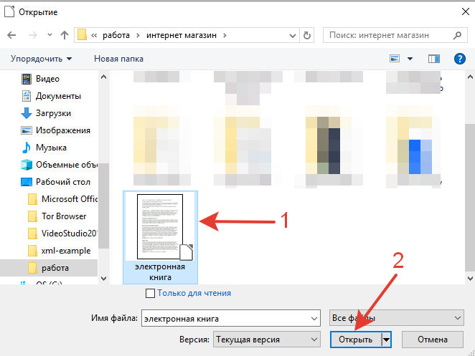
Task: Select the 'электронная книга' document thumbnail
Action: point(160,227)
